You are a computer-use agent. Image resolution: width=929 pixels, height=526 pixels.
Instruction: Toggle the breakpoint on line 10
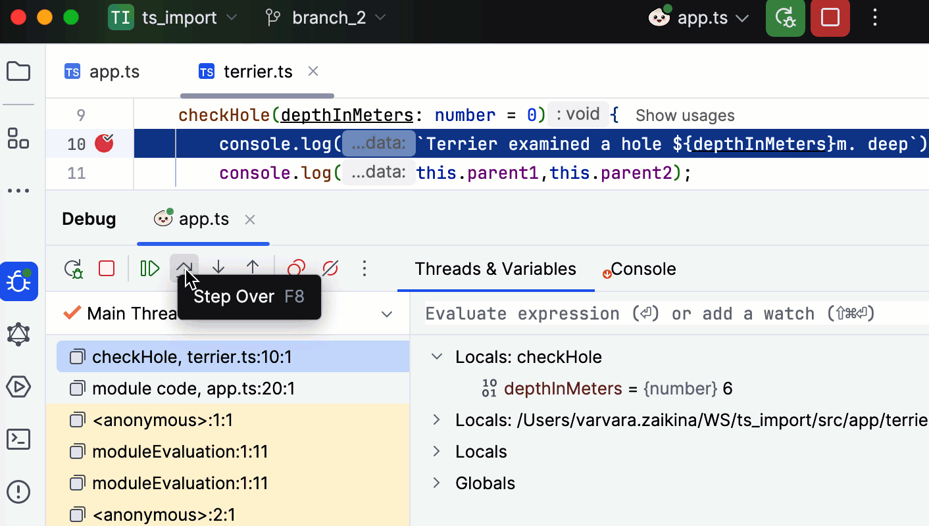click(x=104, y=143)
